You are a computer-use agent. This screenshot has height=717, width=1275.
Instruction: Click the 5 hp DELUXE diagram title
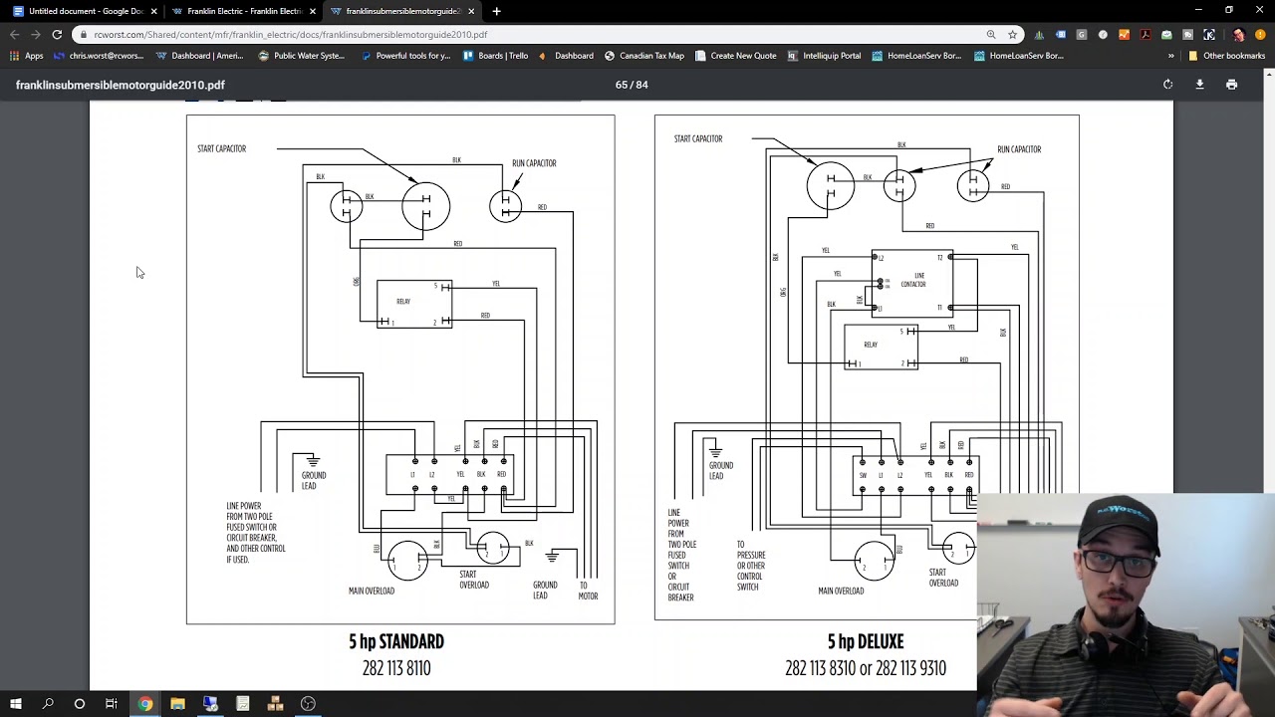[866, 641]
